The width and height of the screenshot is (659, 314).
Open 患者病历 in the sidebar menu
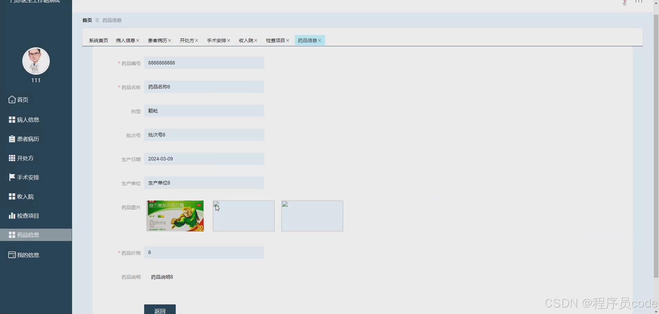(x=36, y=139)
